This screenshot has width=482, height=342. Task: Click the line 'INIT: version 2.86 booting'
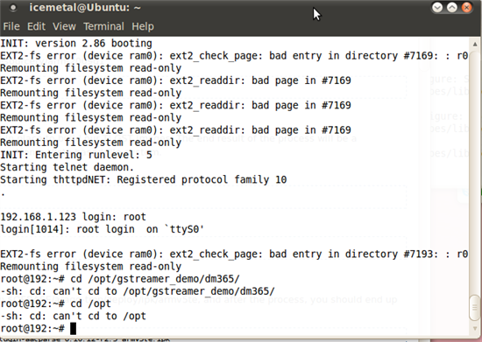[x=76, y=44]
